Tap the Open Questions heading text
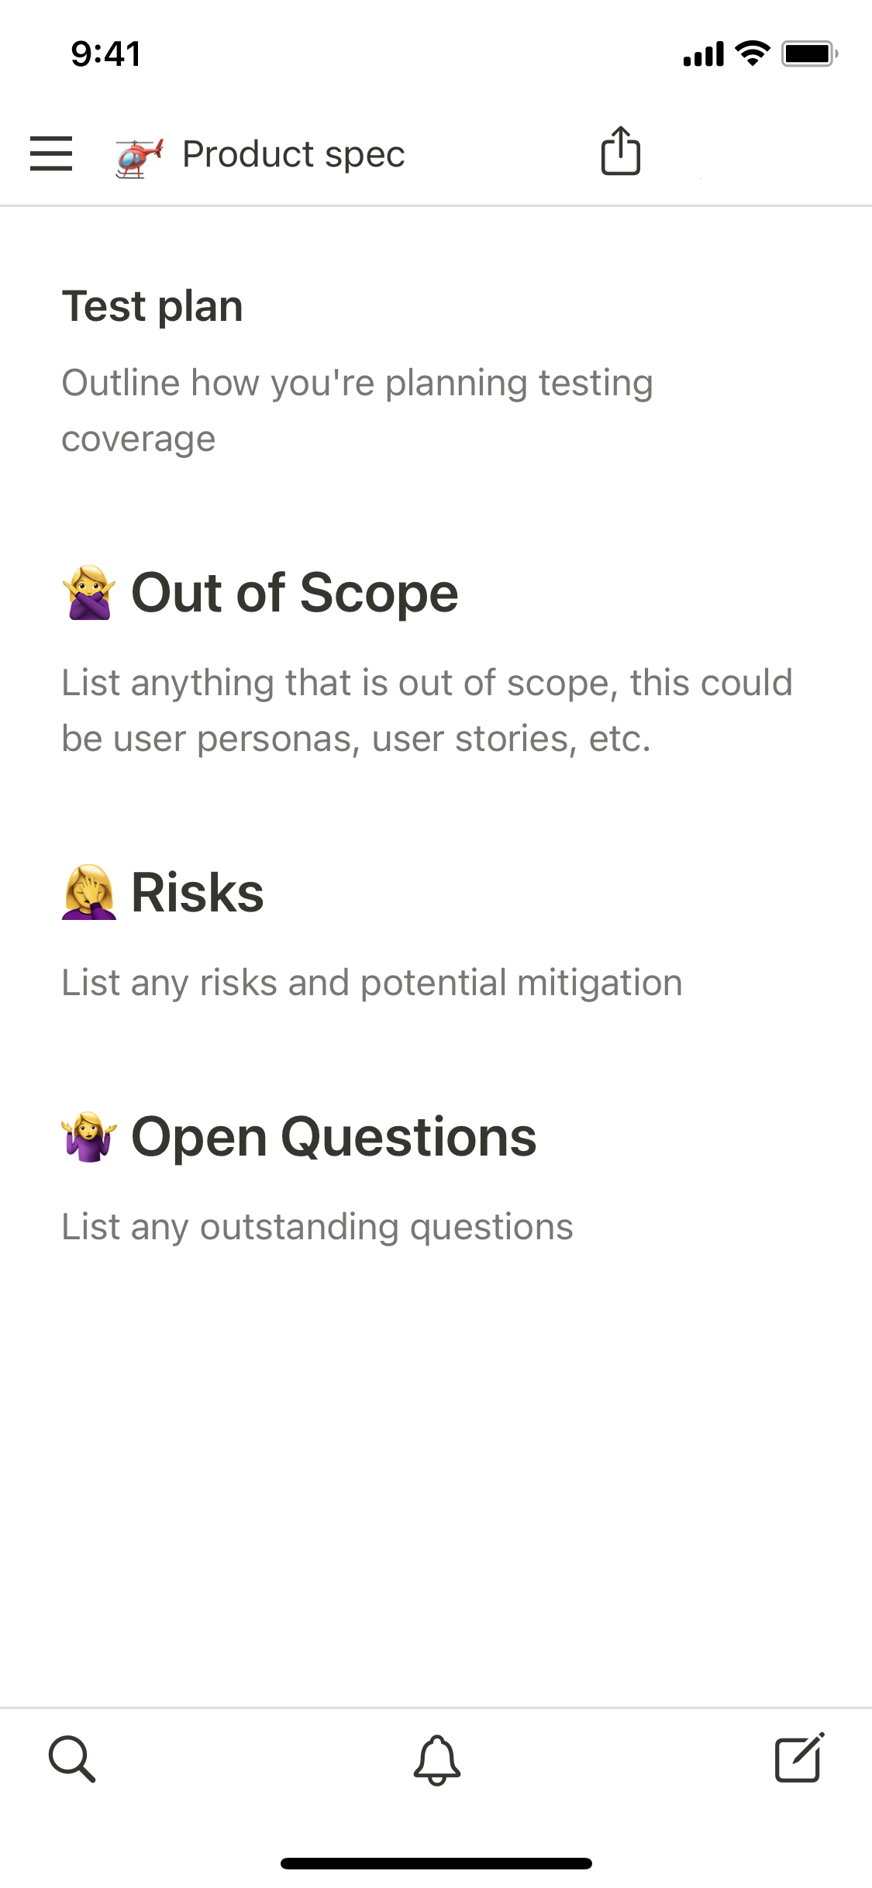This screenshot has height=1888, width=872. [333, 1137]
